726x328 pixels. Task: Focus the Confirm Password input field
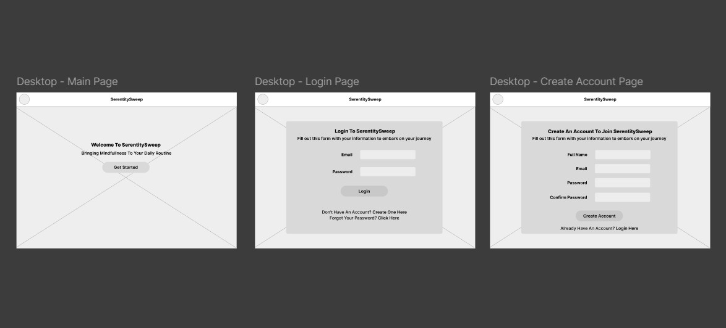click(622, 197)
